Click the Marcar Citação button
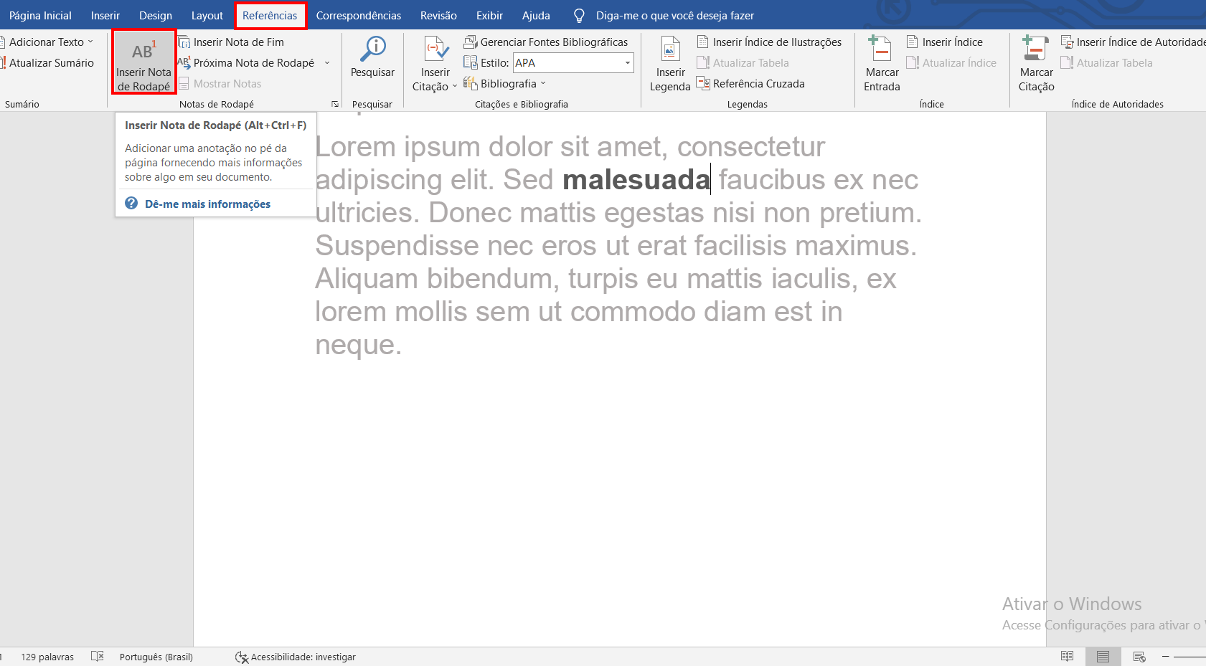This screenshot has width=1206, height=666. 1036,65
